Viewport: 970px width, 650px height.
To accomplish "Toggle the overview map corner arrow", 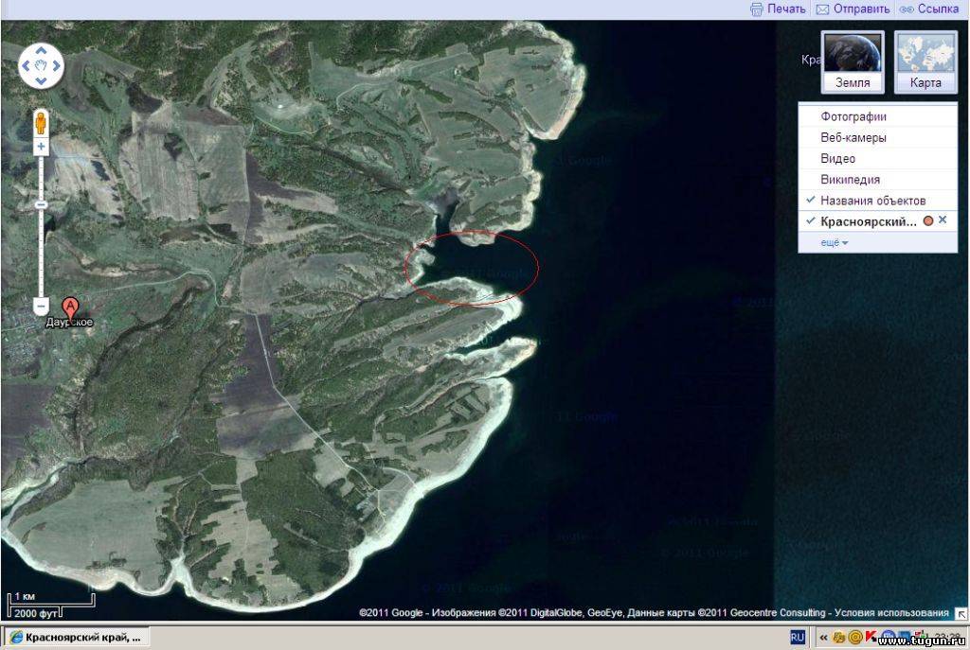I will 961,613.
